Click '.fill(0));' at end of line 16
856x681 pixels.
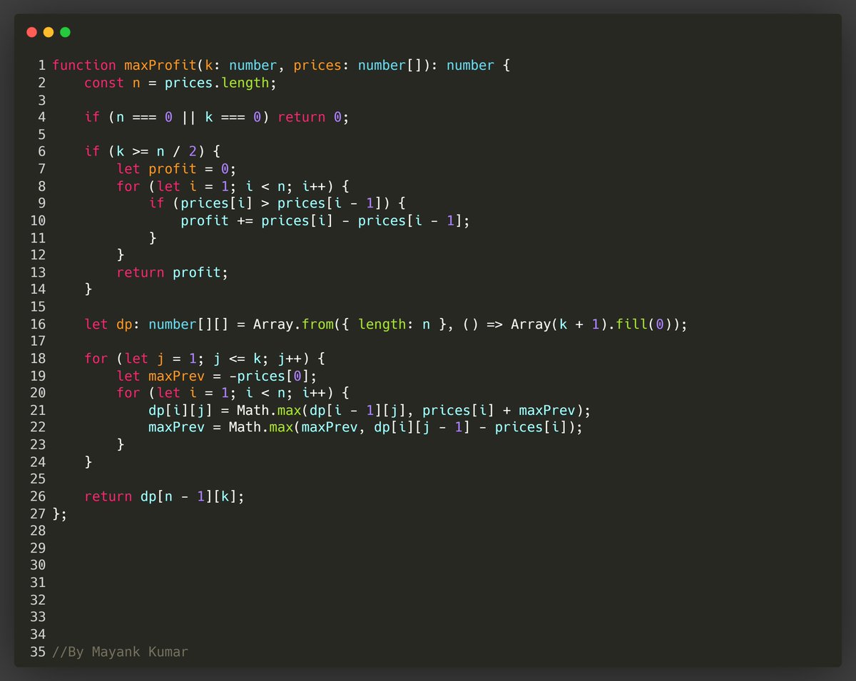(648, 324)
